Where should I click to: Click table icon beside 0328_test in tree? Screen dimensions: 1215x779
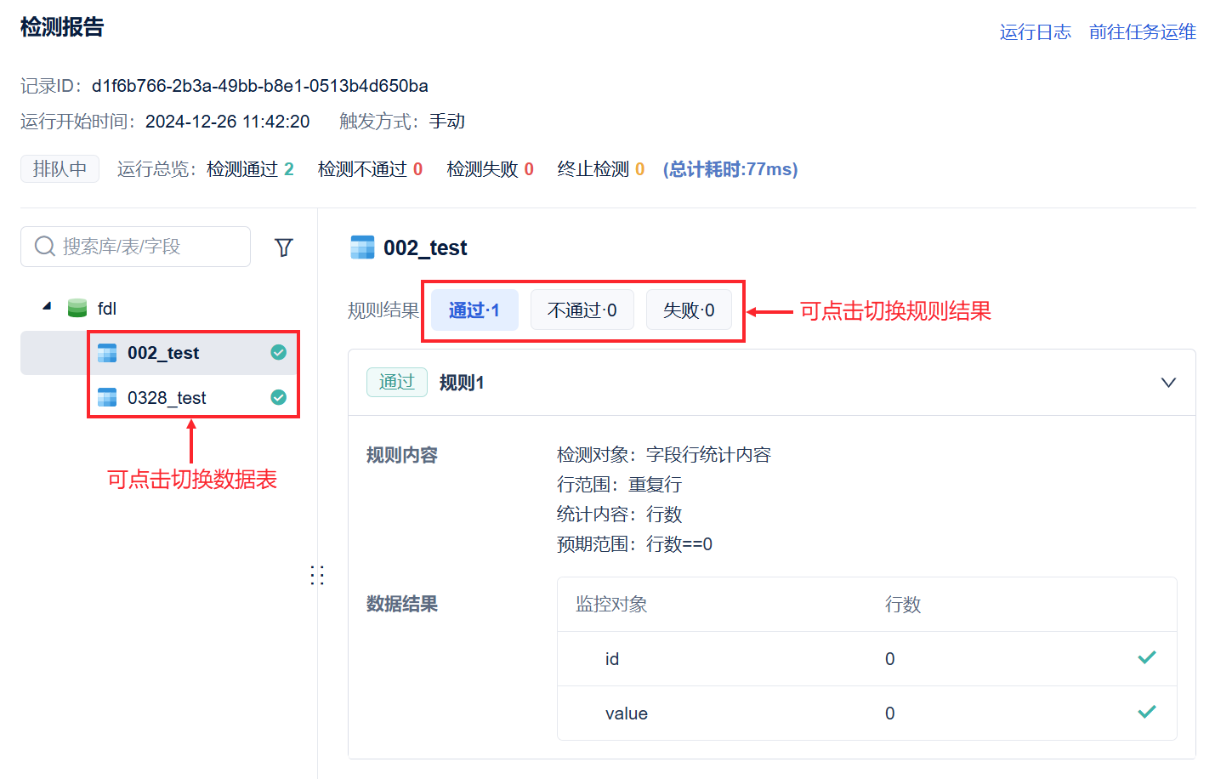click(x=107, y=397)
